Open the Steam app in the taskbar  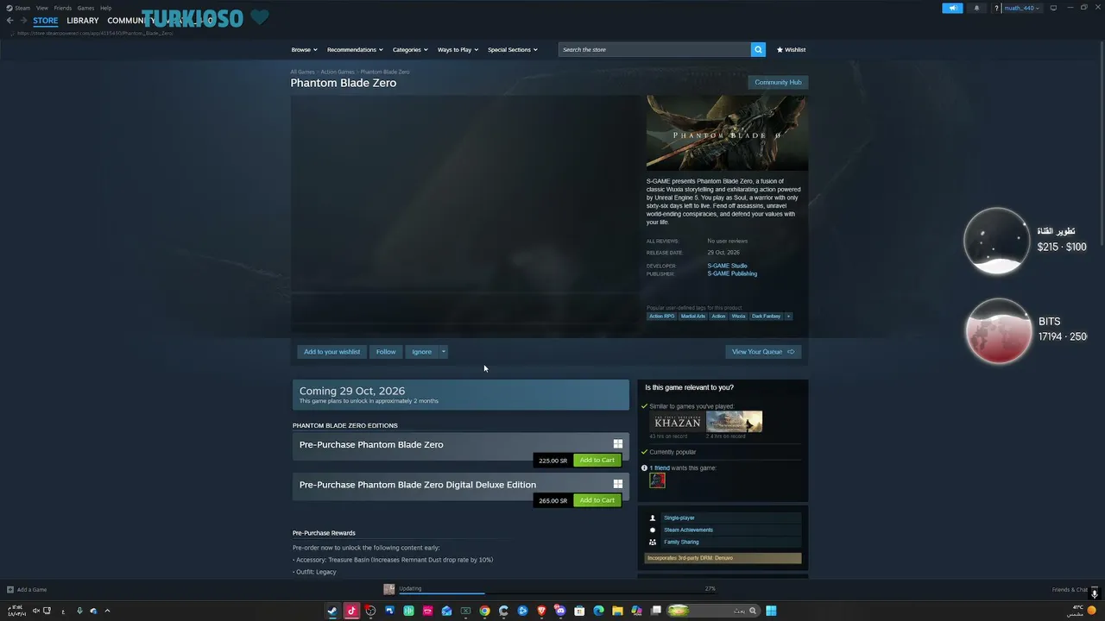coord(332,611)
